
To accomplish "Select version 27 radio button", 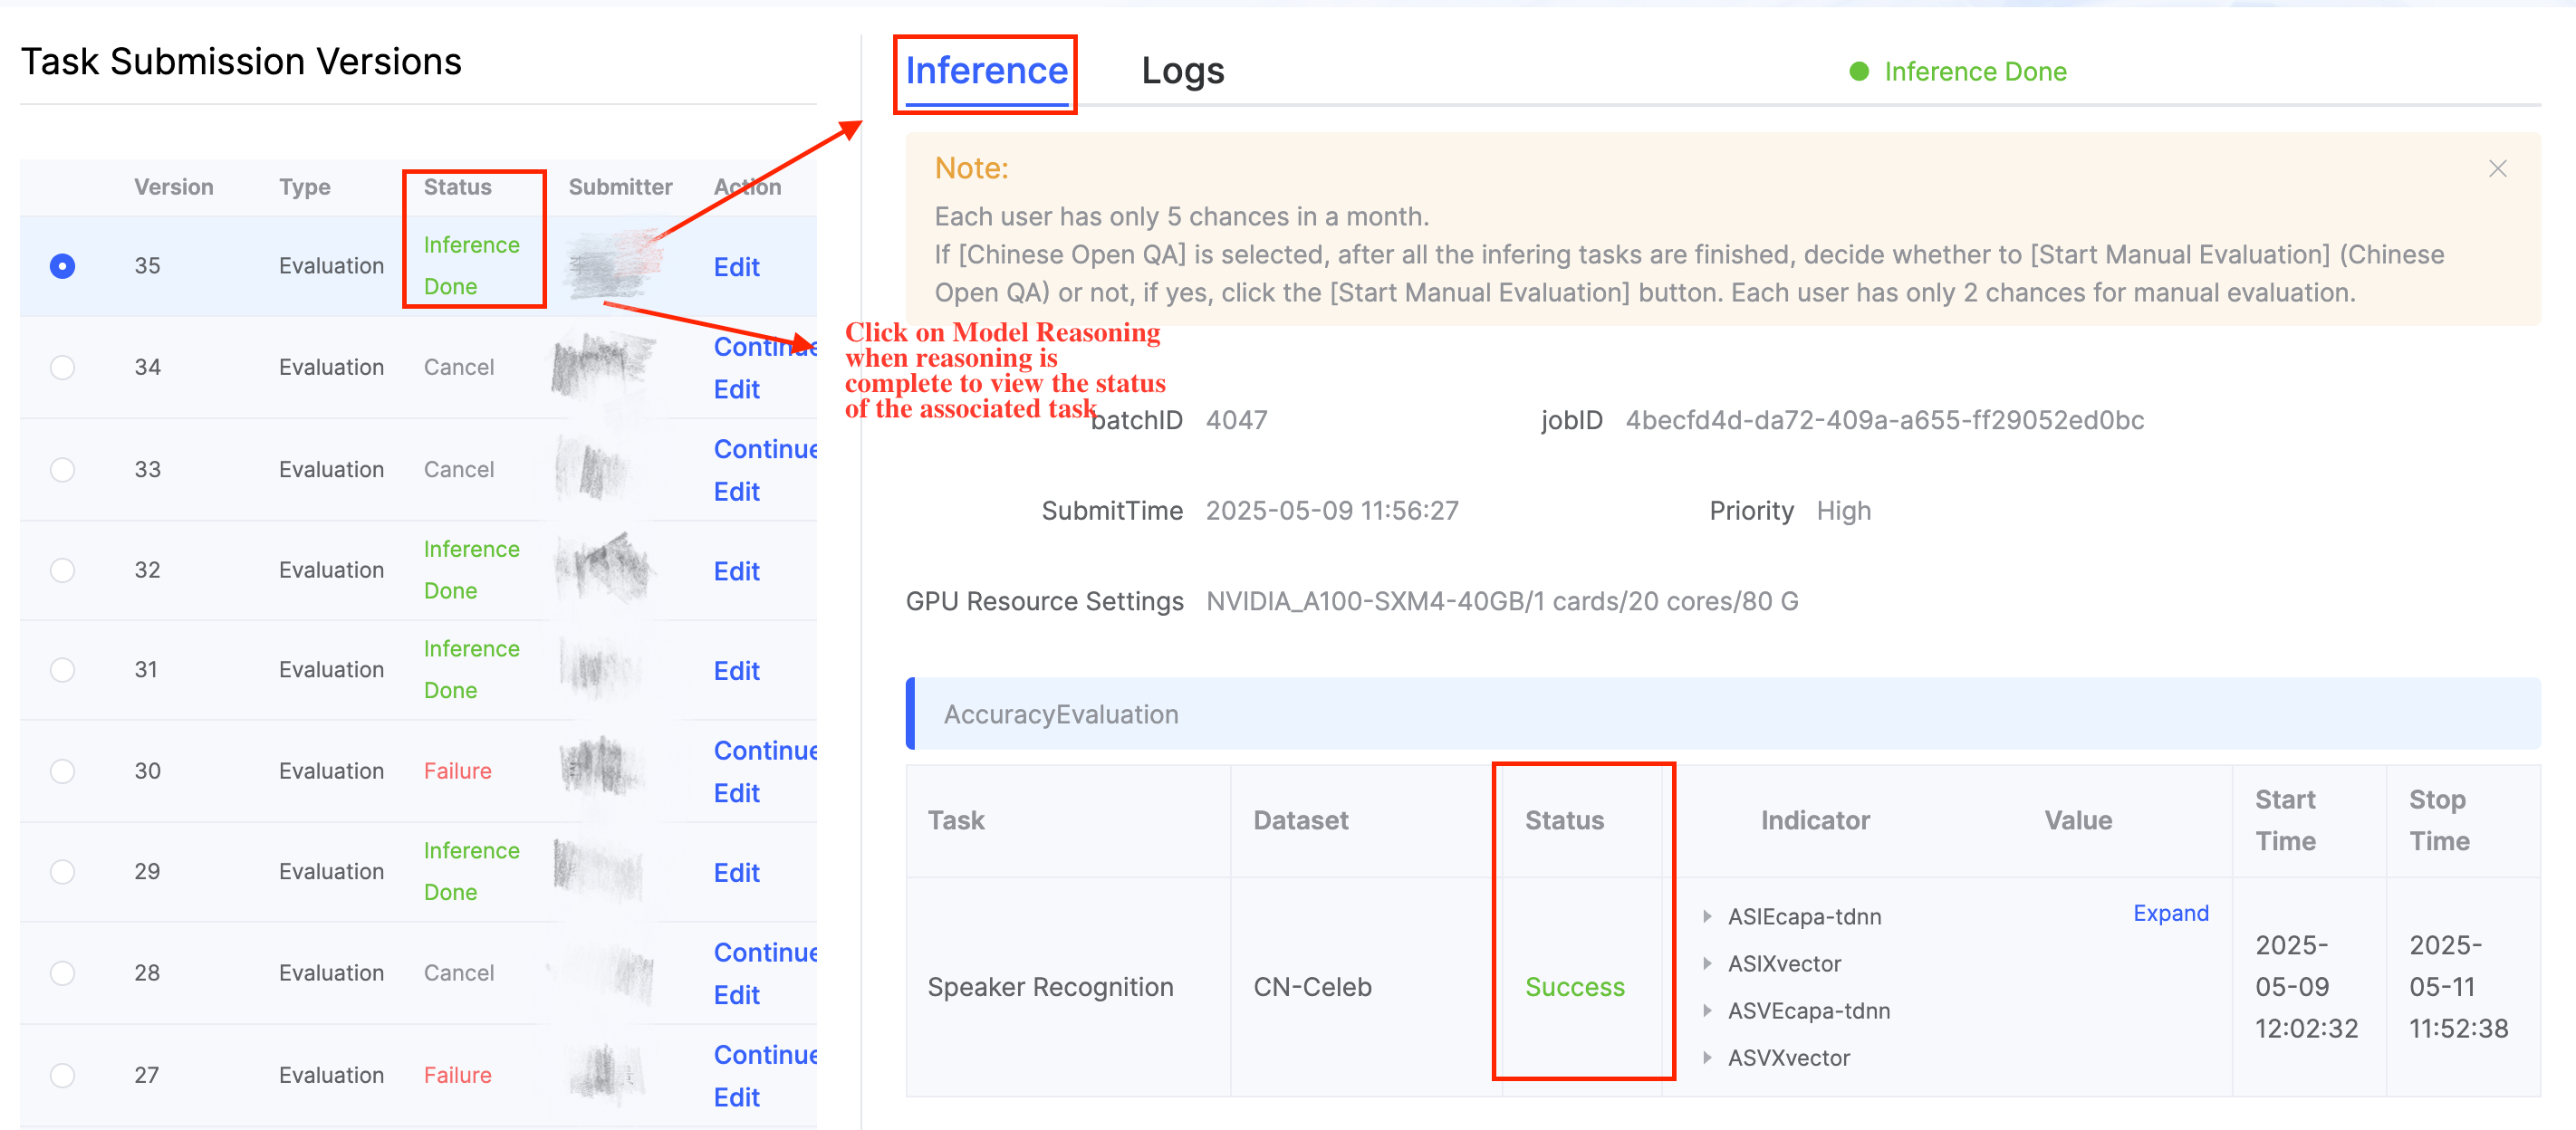I will 62,1075.
